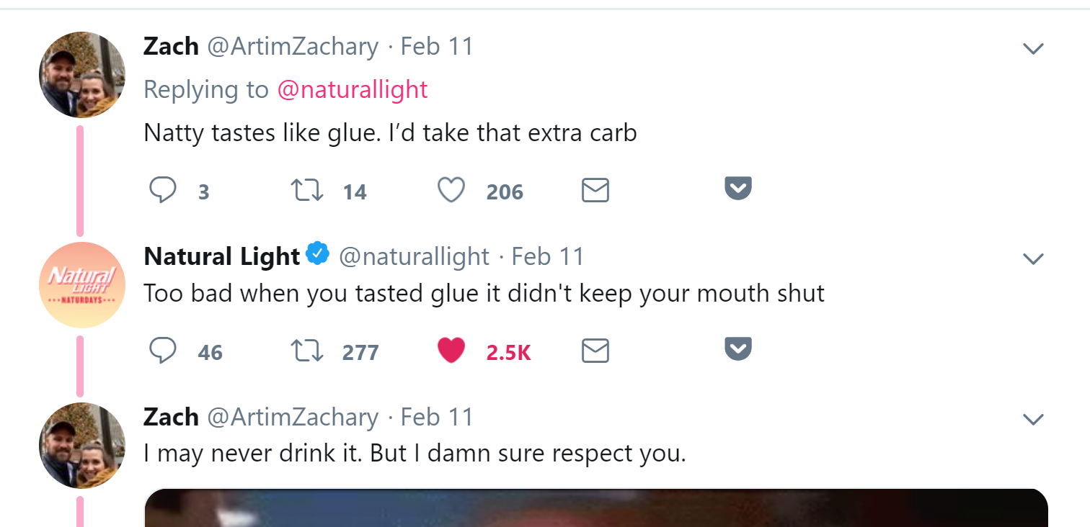The height and width of the screenshot is (527, 1090).
Task: Retweet Zach's glue tweet with 14 retweets
Action: pos(306,191)
